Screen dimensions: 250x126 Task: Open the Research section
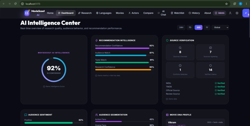point(85,13)
